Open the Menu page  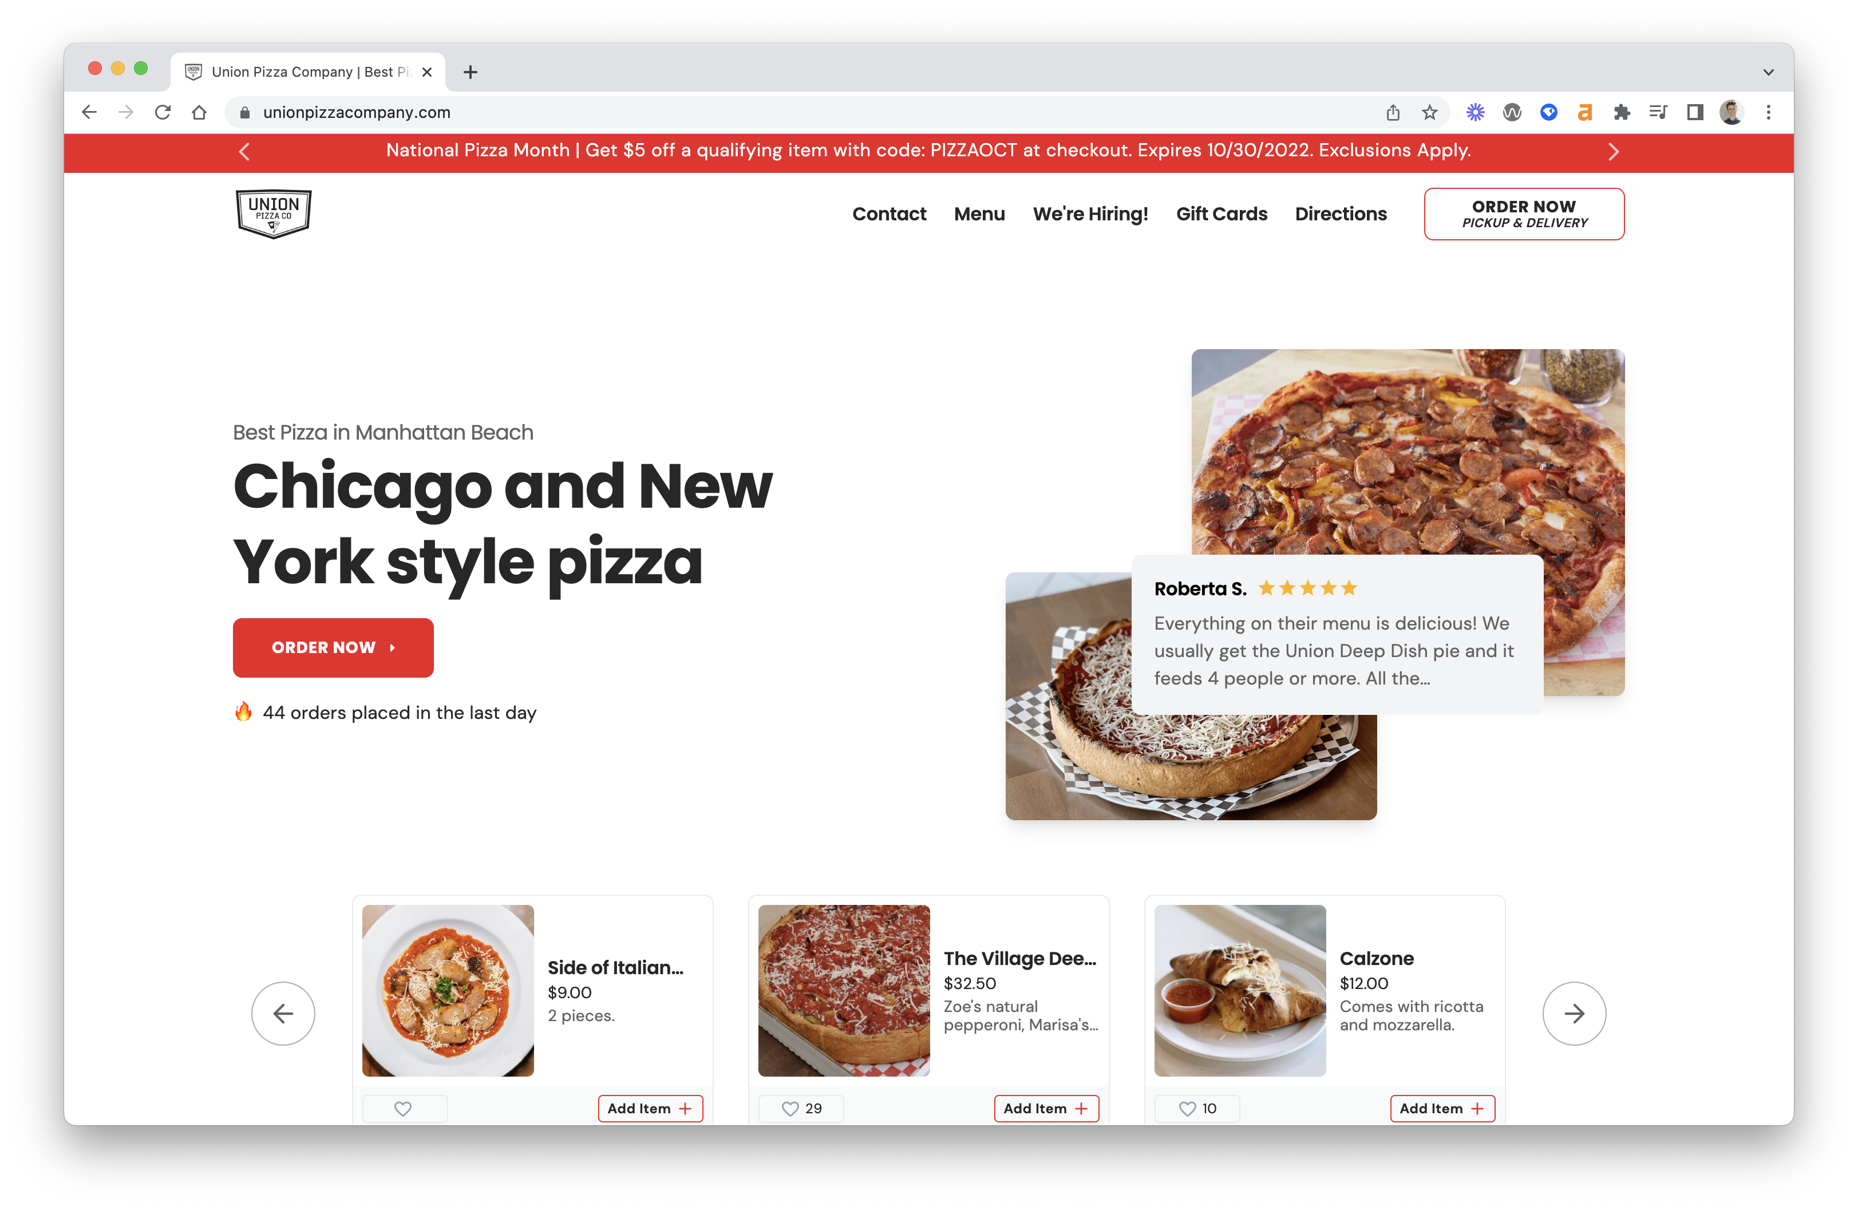point(979,214)
